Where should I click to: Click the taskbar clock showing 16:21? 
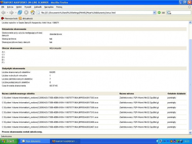(x=187, y=141)
